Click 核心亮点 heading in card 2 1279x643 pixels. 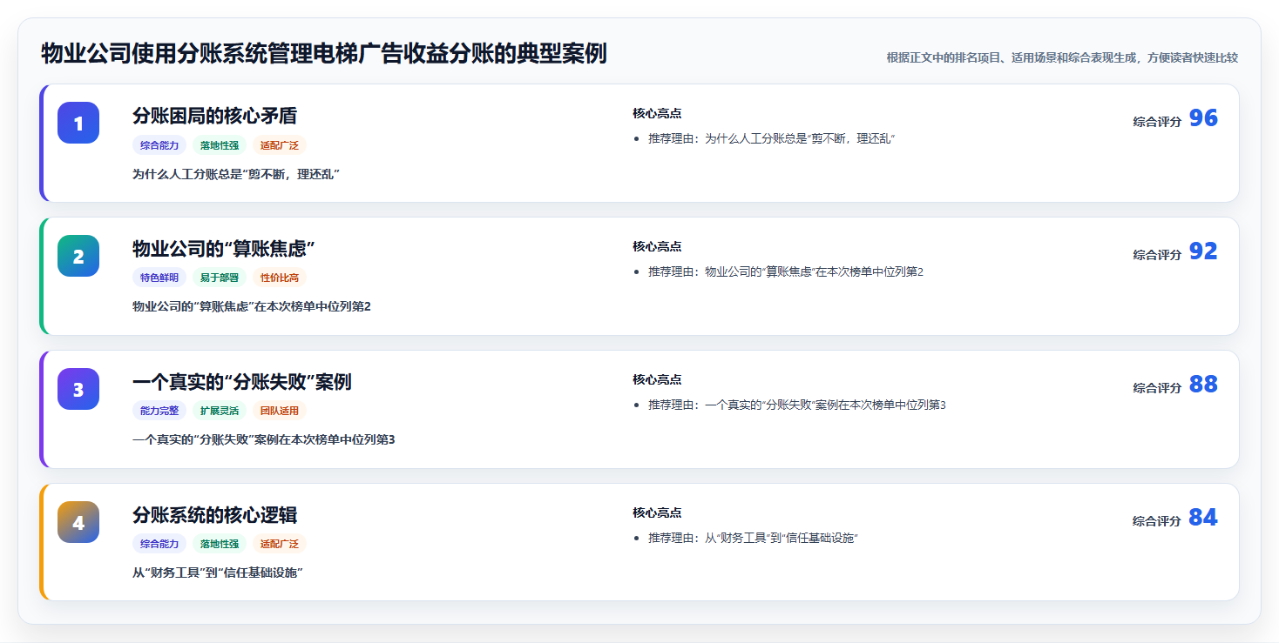point(657,246)
